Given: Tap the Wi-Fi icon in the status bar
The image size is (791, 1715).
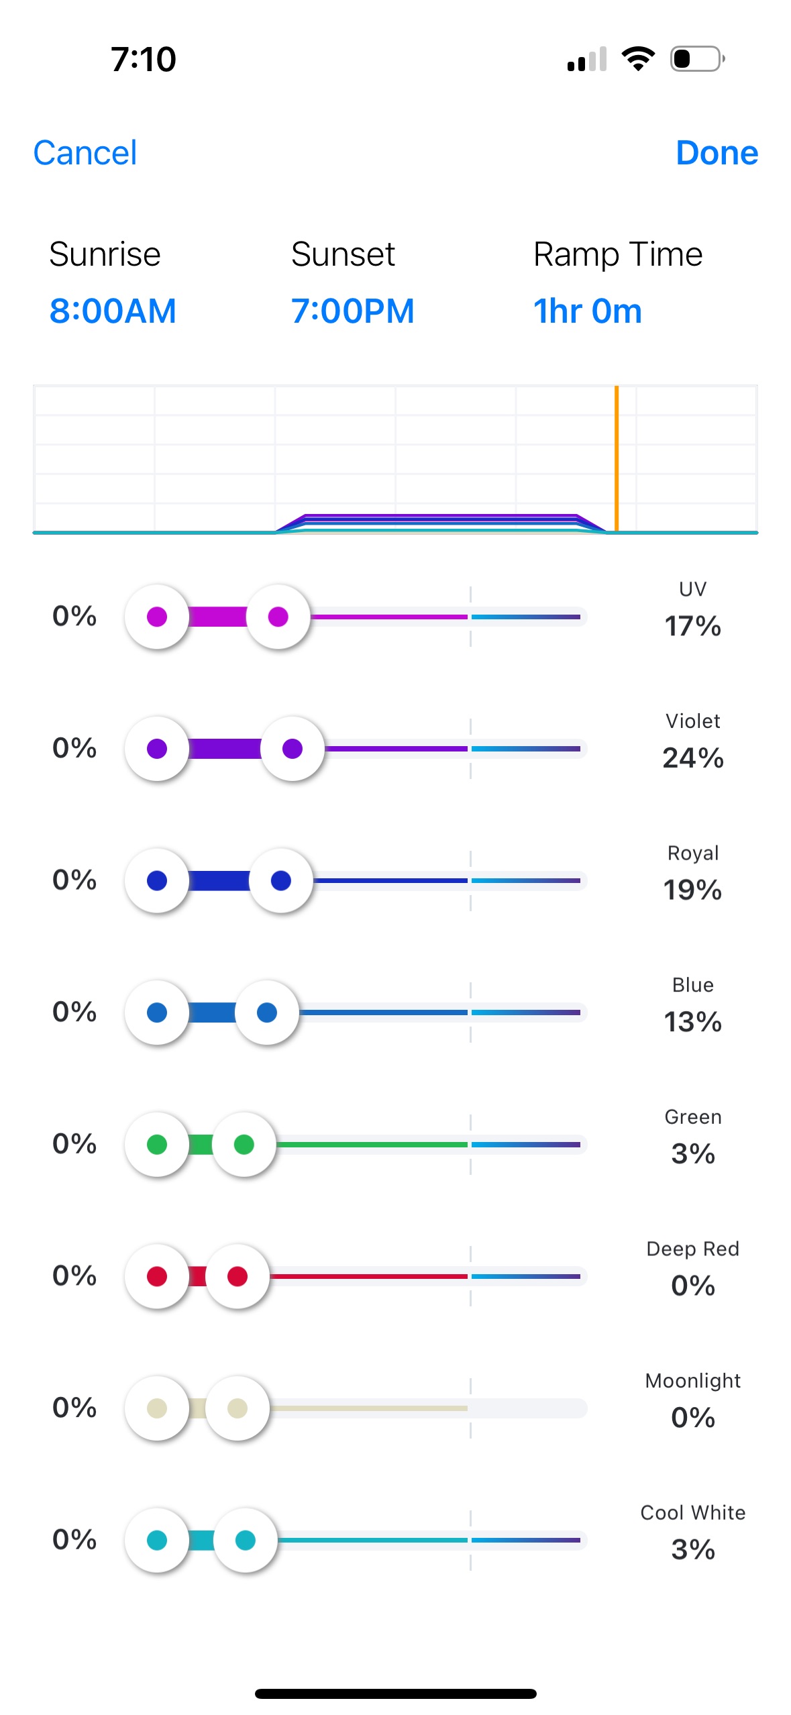Looking at the screenshot, I should click(x=638, y=59).
